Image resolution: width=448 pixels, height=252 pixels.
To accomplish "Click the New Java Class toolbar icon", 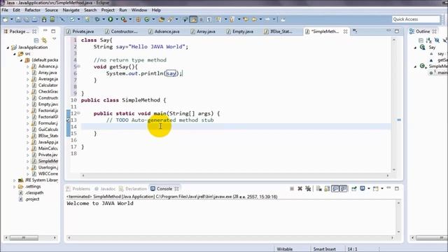I will click(x=147, y=20).
